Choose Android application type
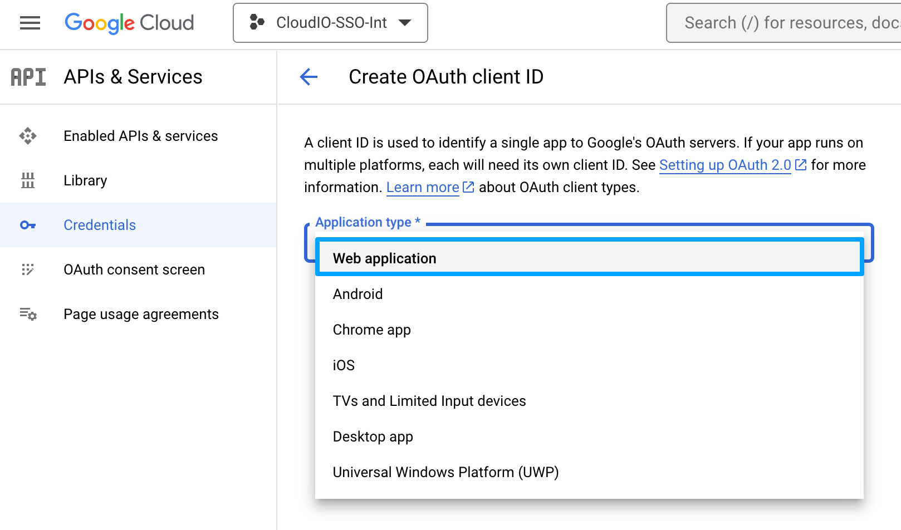The image size is (901, 530). coord(358,294)
